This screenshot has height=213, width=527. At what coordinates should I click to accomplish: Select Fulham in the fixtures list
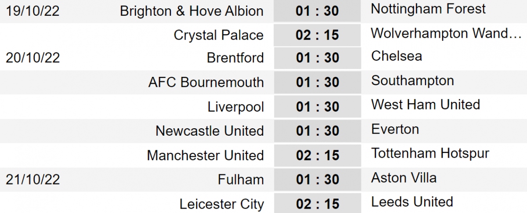click(241, 180)
